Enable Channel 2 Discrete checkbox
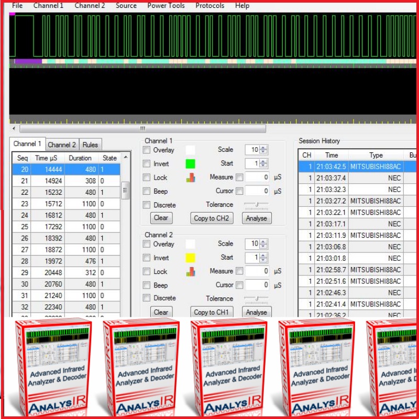The height and width of the screenshot is (419, 419). coord(147,298)
